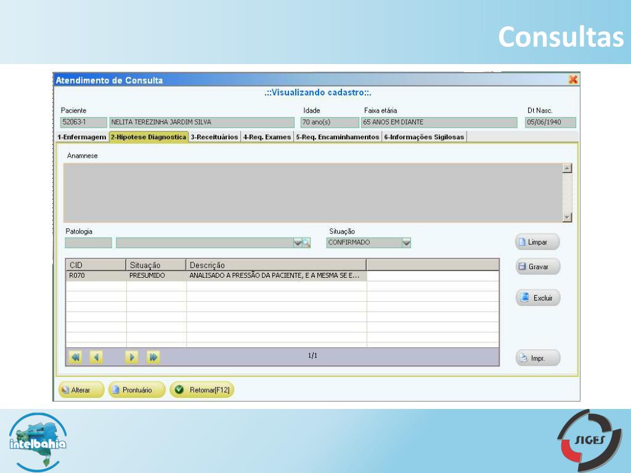
Task: Go to first record in grid navigator
Action: point(76,357)
